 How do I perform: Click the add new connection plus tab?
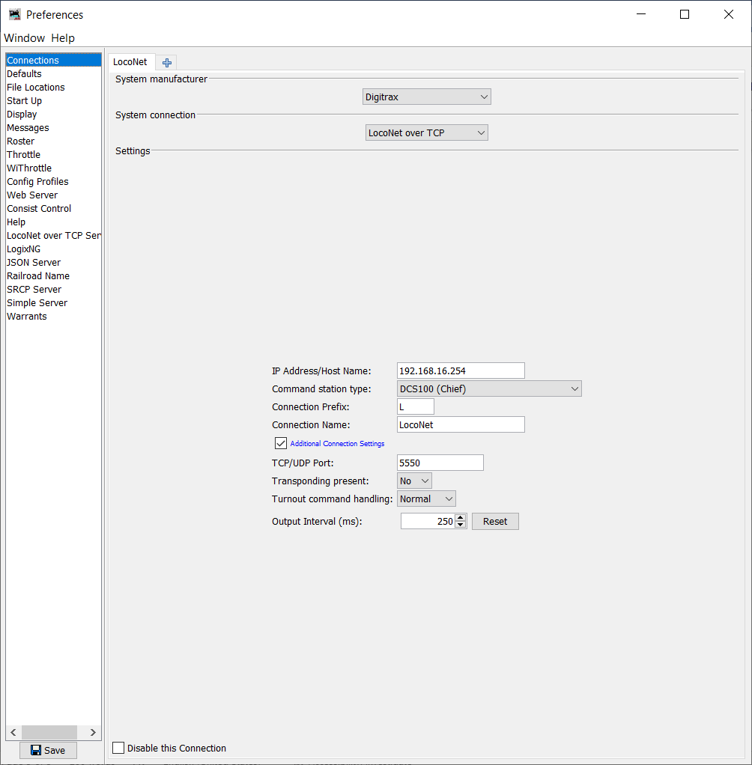coord(166,62)
